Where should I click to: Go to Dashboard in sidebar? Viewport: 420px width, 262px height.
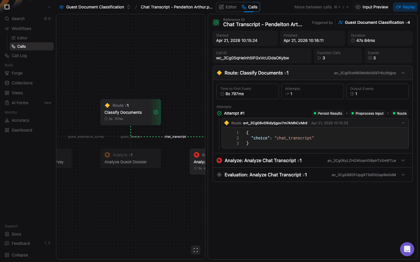click(x=22, y=130)
